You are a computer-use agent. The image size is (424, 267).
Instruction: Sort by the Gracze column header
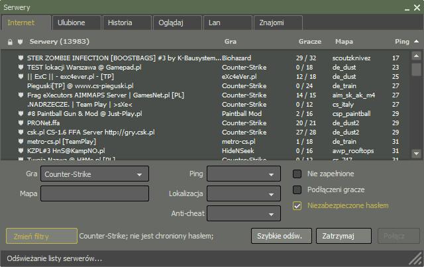tap(310, 41)
